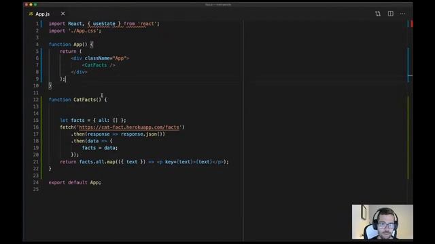Click line number 1 in the gutter

coord(37,24)
